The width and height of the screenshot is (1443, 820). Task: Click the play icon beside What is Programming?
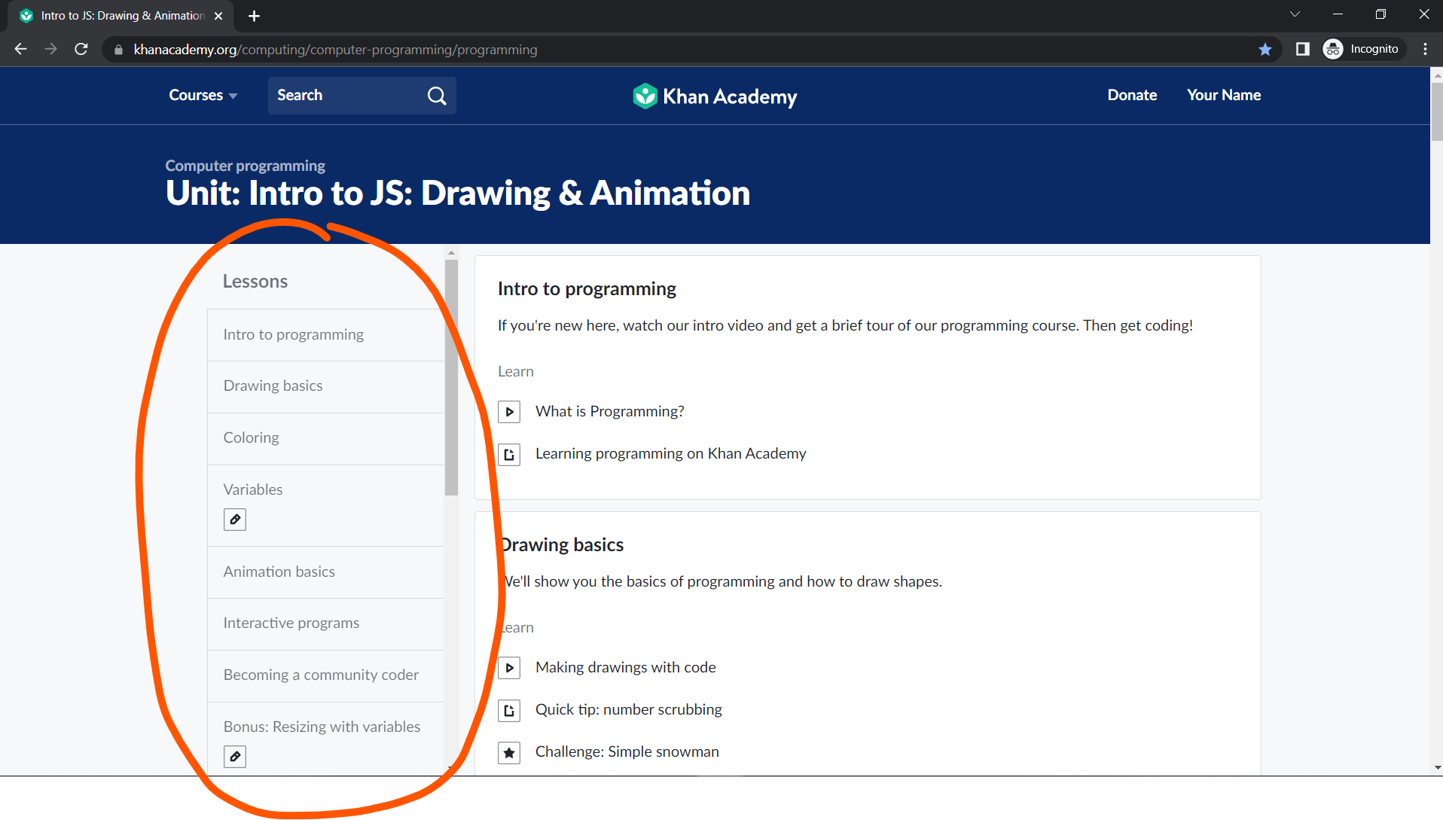[509, 411]
